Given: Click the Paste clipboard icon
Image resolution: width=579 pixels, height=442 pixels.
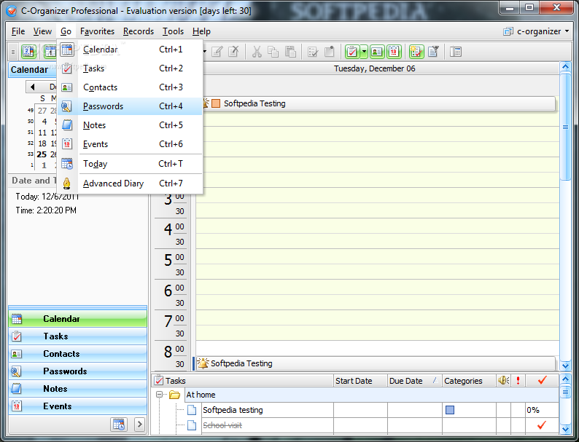Looking at the screenshot, I should coord(290,52).
